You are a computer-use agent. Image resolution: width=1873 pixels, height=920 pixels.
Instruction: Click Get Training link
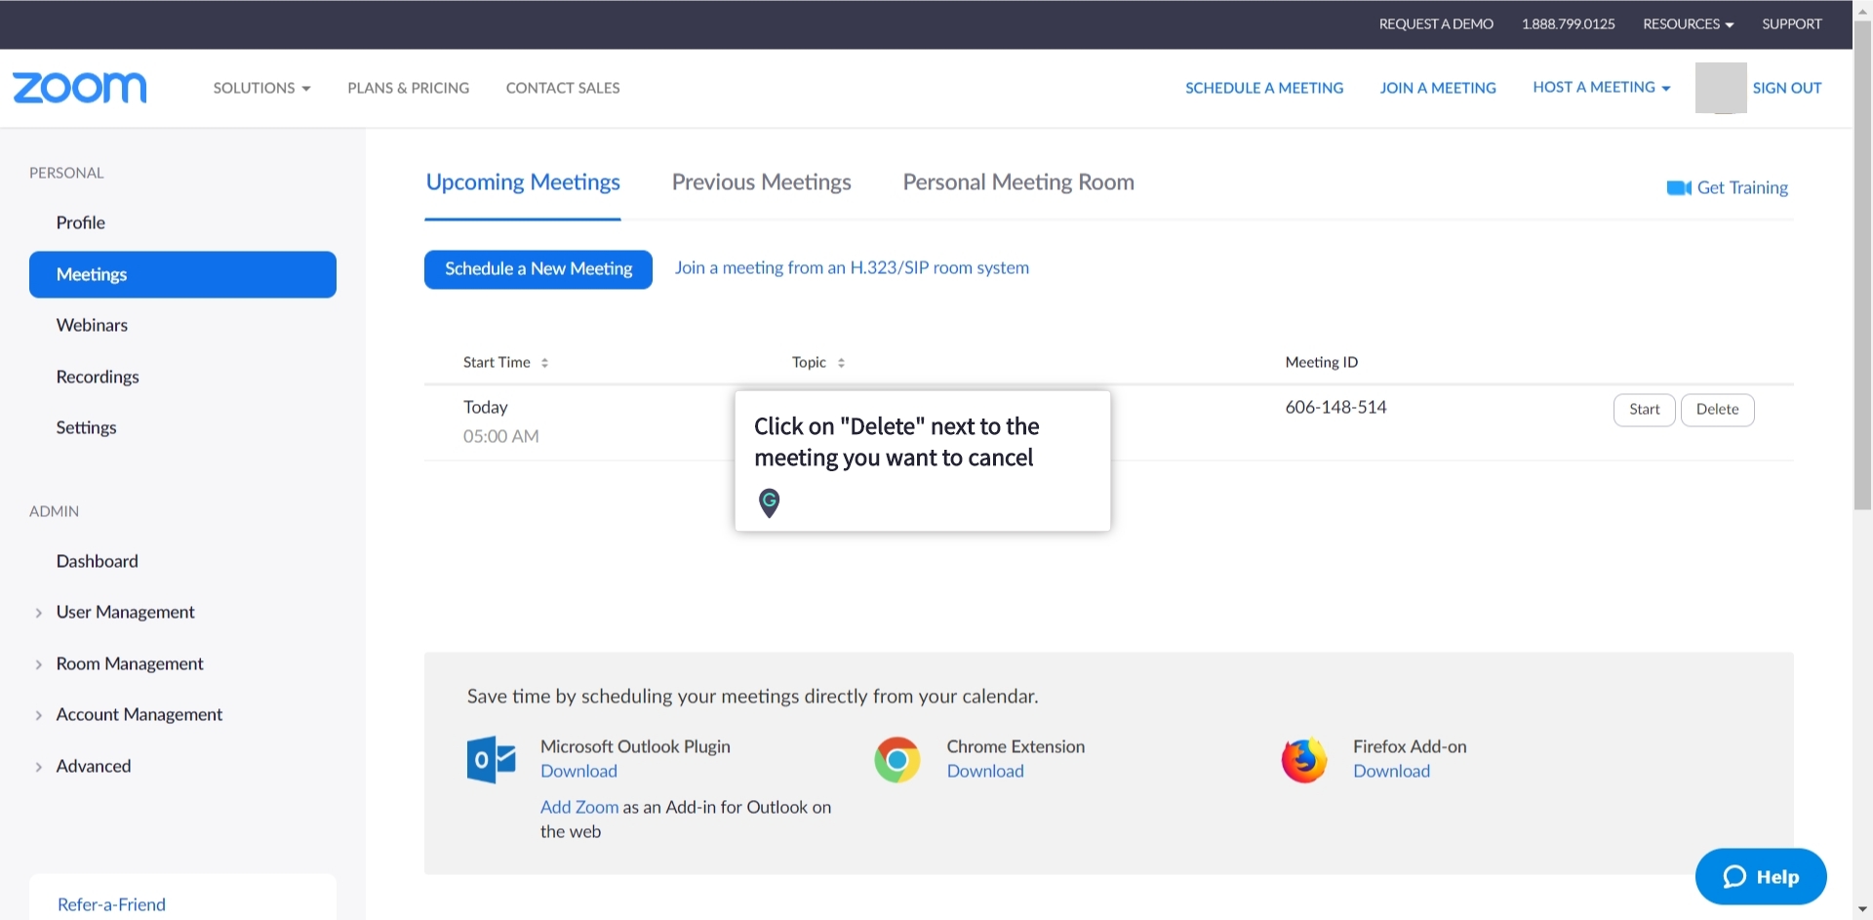pyautogui.click(x=1742, y=187)
